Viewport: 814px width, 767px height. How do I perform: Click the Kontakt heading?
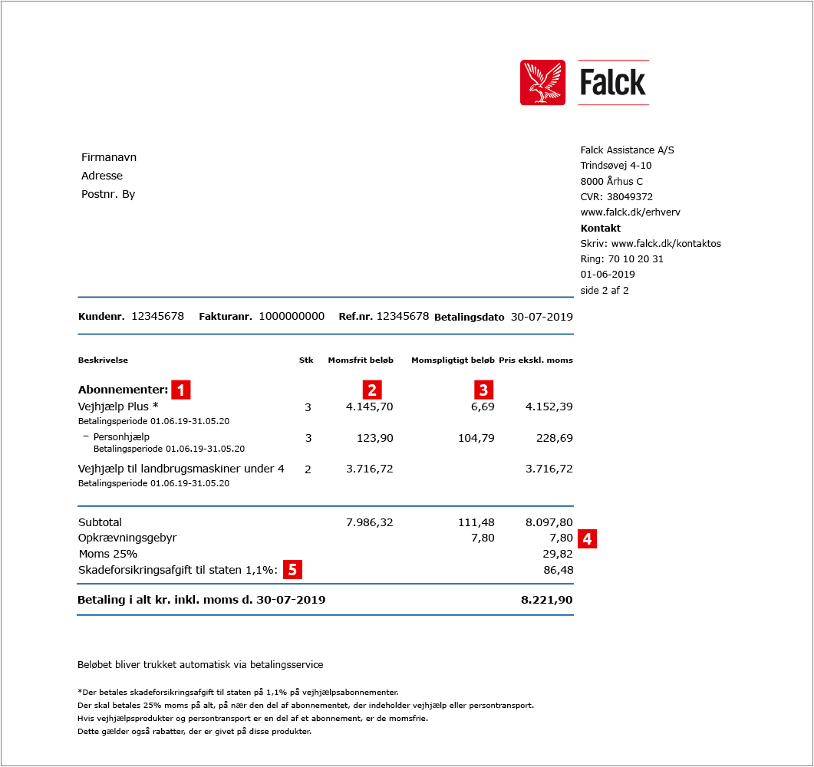coord(600,228)
